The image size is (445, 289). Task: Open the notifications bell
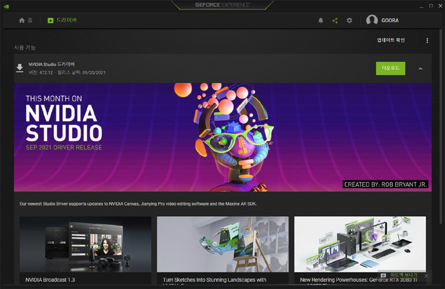(x=321, y=20)
